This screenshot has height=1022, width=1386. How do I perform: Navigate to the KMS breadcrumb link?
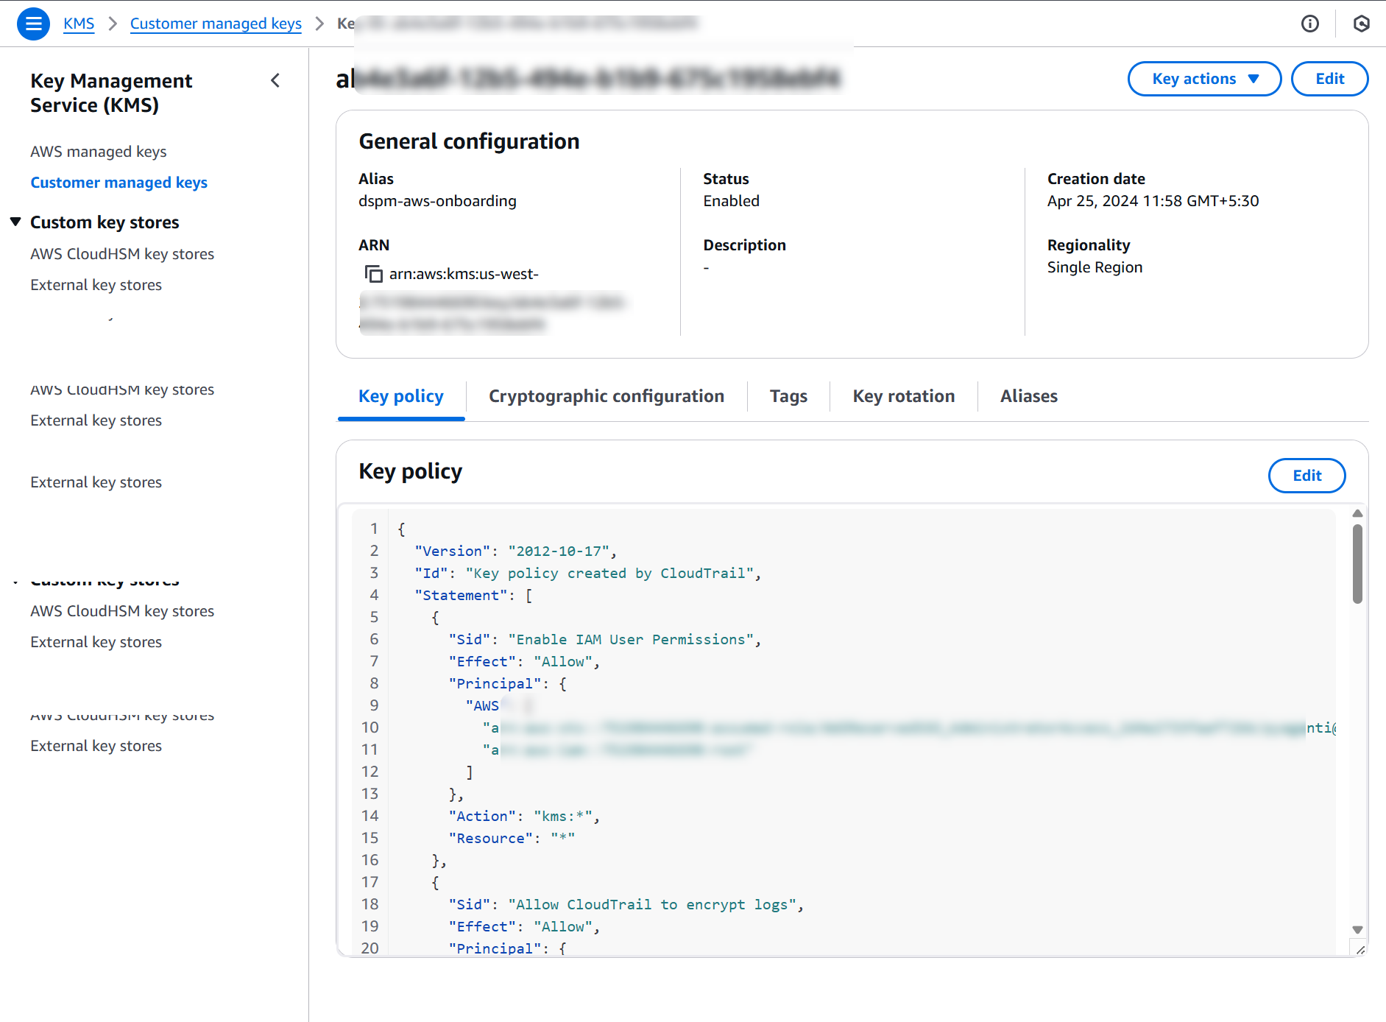[79, 24]
